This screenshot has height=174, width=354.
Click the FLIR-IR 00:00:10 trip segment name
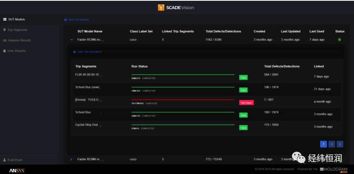coord(87,75)
